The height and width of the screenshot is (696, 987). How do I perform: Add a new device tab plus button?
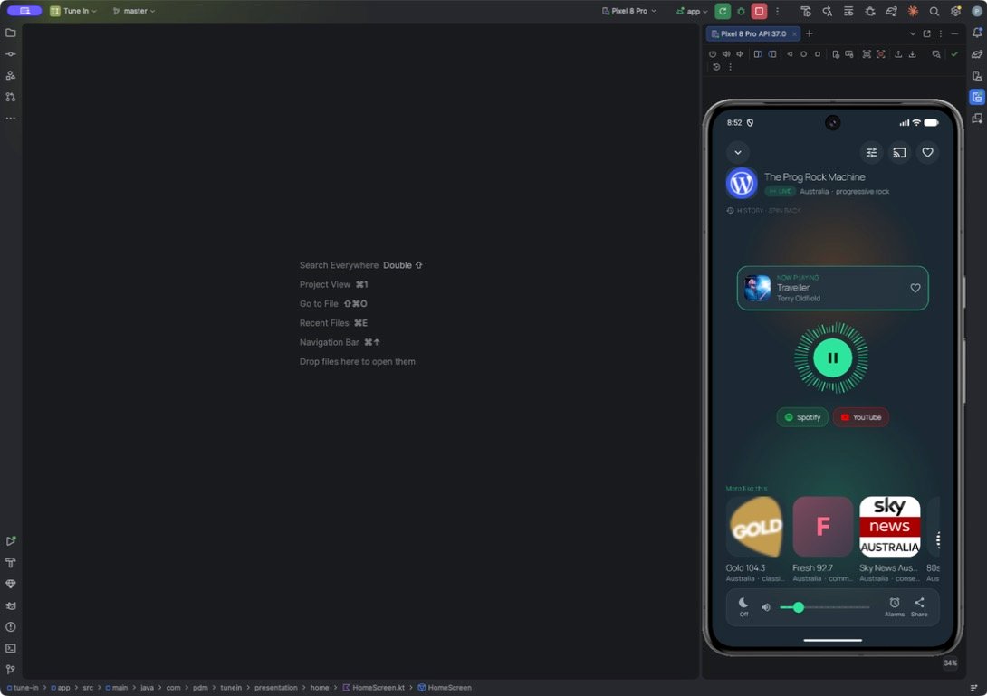coord(810,33)
